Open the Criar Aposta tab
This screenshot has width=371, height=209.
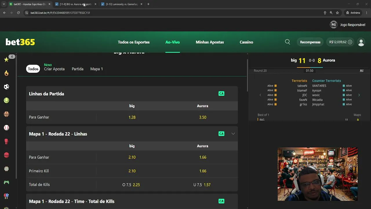point(54,69)
